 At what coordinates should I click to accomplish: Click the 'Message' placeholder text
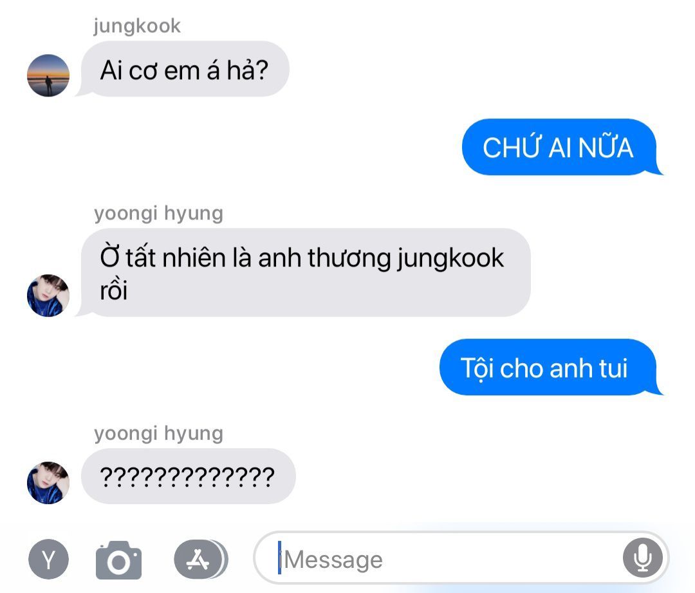click(x=333, y=560)
